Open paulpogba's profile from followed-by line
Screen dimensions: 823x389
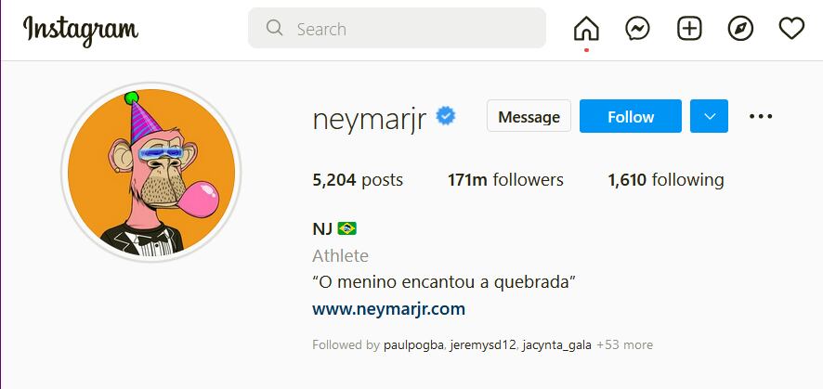(x=414, y=345)
